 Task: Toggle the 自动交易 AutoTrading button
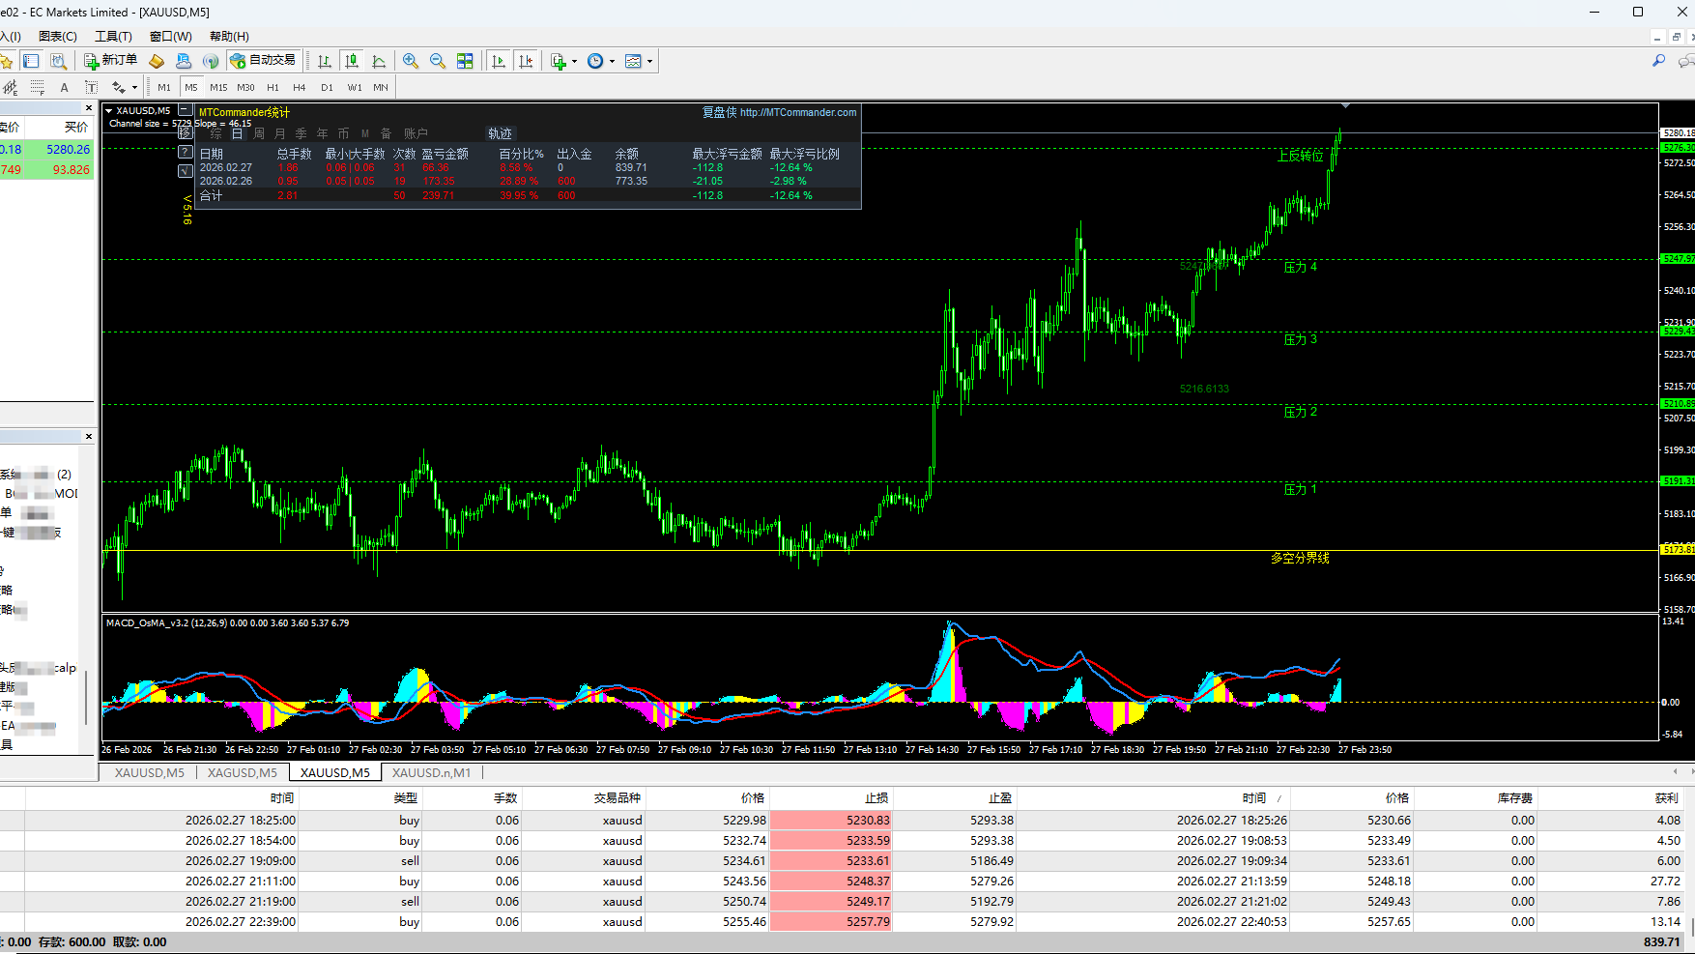point(263,61)
